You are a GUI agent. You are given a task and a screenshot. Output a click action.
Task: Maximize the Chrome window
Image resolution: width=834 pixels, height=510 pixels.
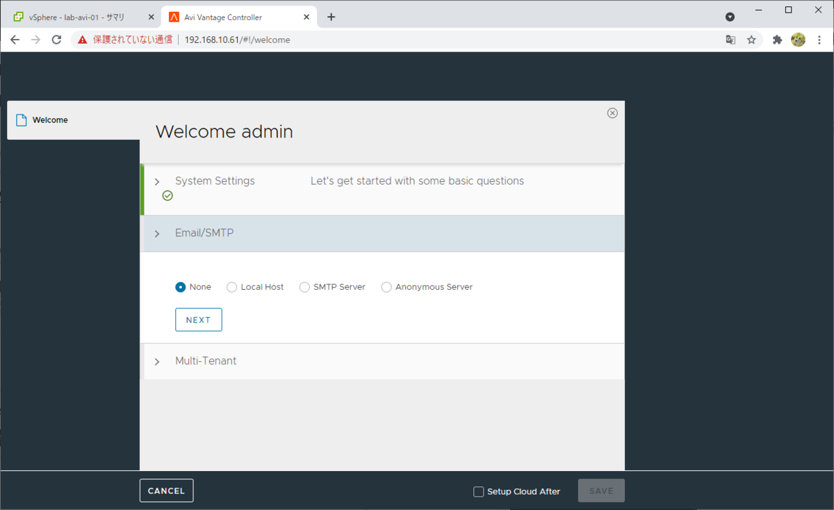(788, 10)
